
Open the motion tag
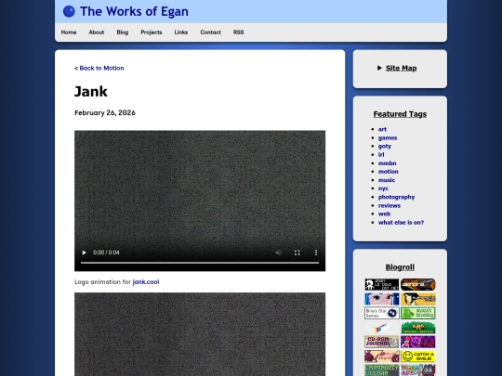click(388, 172)
